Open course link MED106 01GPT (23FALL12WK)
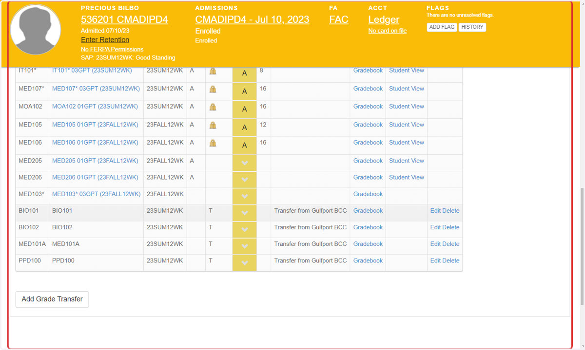 95,143
